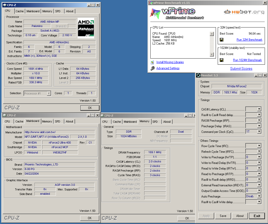Expand Ras# to Ras# delay (tRRD) dropdown
Screen dimensions: 268x224
click(259, 179)
